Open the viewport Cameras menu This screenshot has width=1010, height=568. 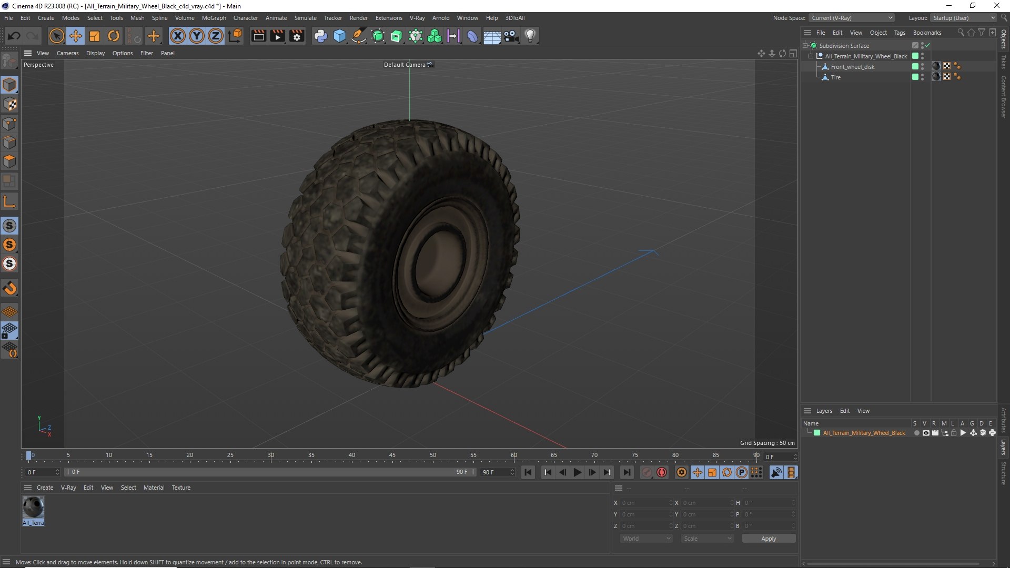click(x=67, y=53)
